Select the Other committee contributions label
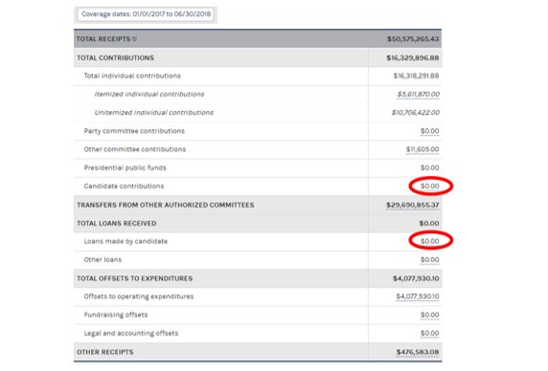This screenshot has height=371, width=548. point(135,149)
